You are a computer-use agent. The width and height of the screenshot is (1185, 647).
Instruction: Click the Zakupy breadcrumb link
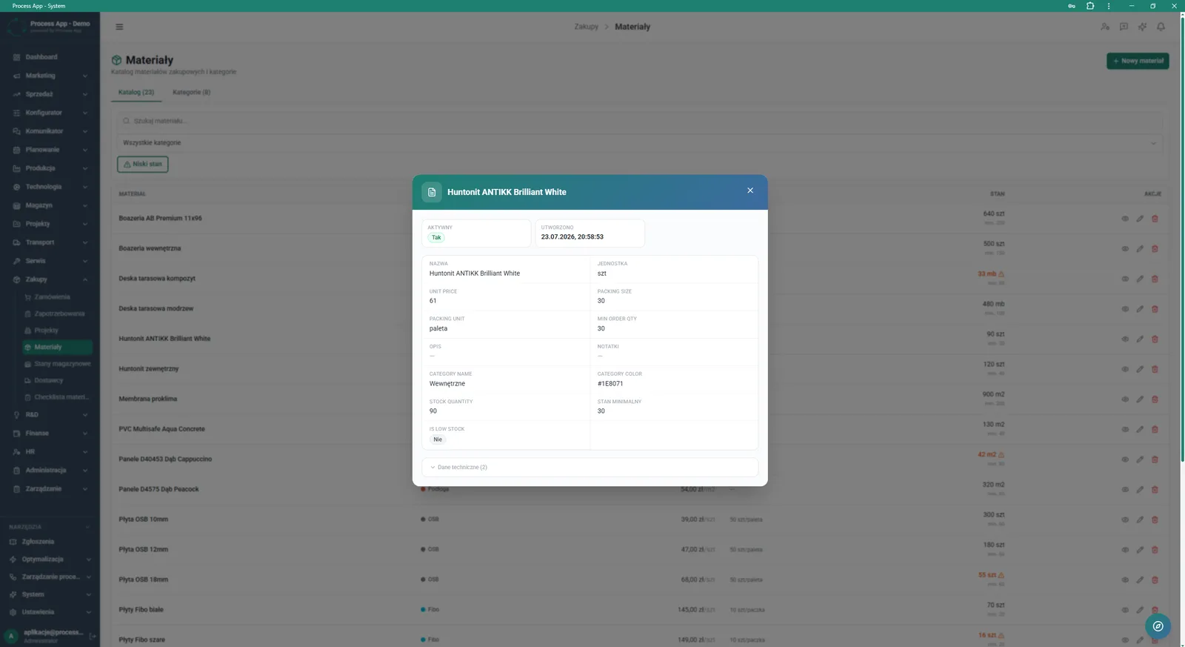click(x=586, y=27)
